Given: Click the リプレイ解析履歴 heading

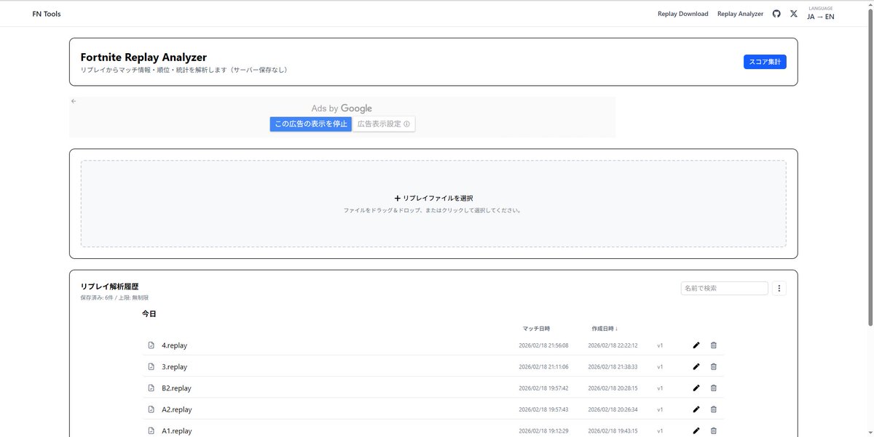Looking at the screenshot, I should coord(109,286).
